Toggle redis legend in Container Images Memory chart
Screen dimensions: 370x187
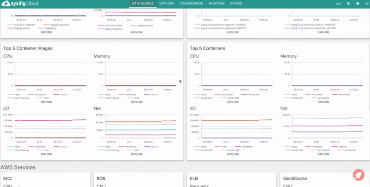[133, 98]
